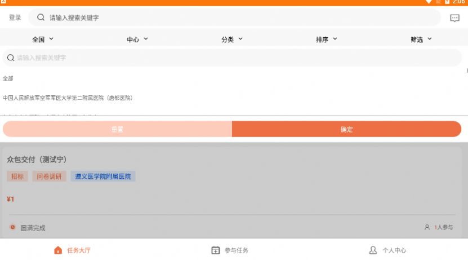Open the message chat icon
The width and height of the screenshot is (468, 260).
454,18
